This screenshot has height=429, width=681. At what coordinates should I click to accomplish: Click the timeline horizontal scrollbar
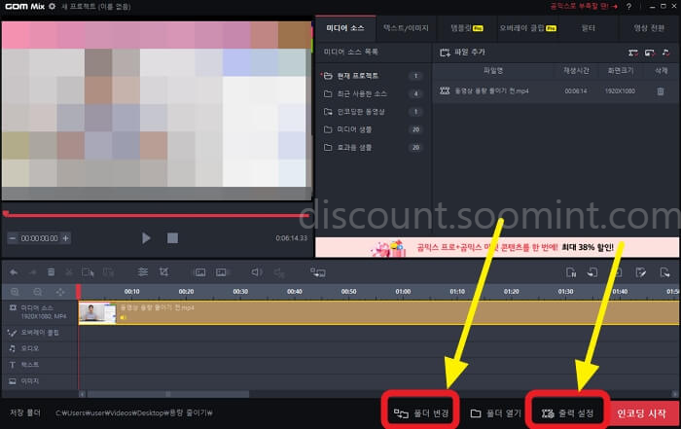[167, 394]
